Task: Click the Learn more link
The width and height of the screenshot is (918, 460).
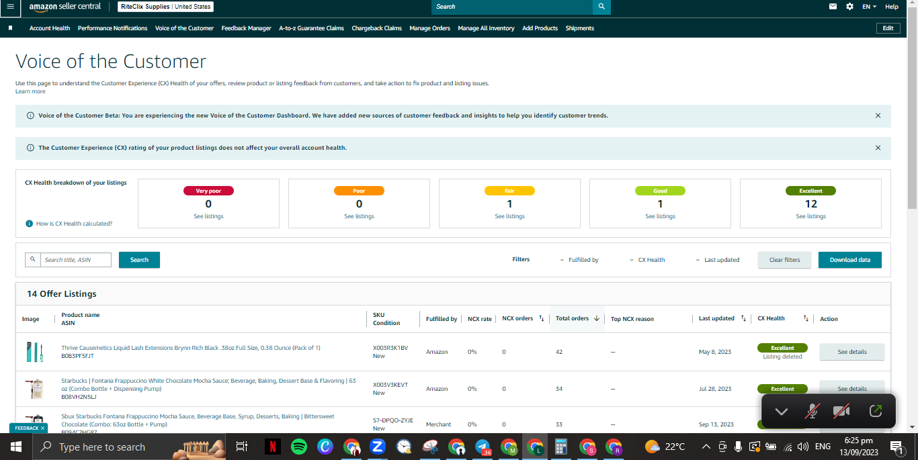Action: pos(31,91)
